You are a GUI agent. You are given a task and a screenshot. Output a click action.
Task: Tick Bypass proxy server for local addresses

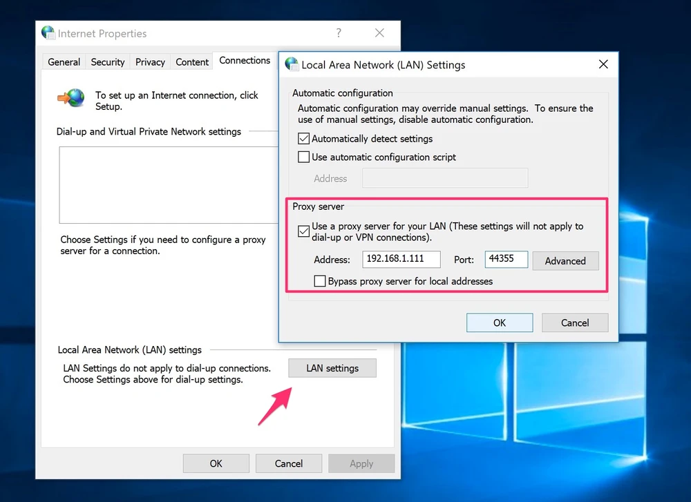click(x=320, y=281)
